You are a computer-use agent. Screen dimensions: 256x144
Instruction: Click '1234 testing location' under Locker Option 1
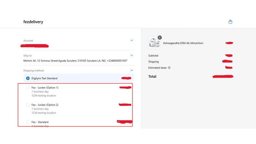coord(44,95)
